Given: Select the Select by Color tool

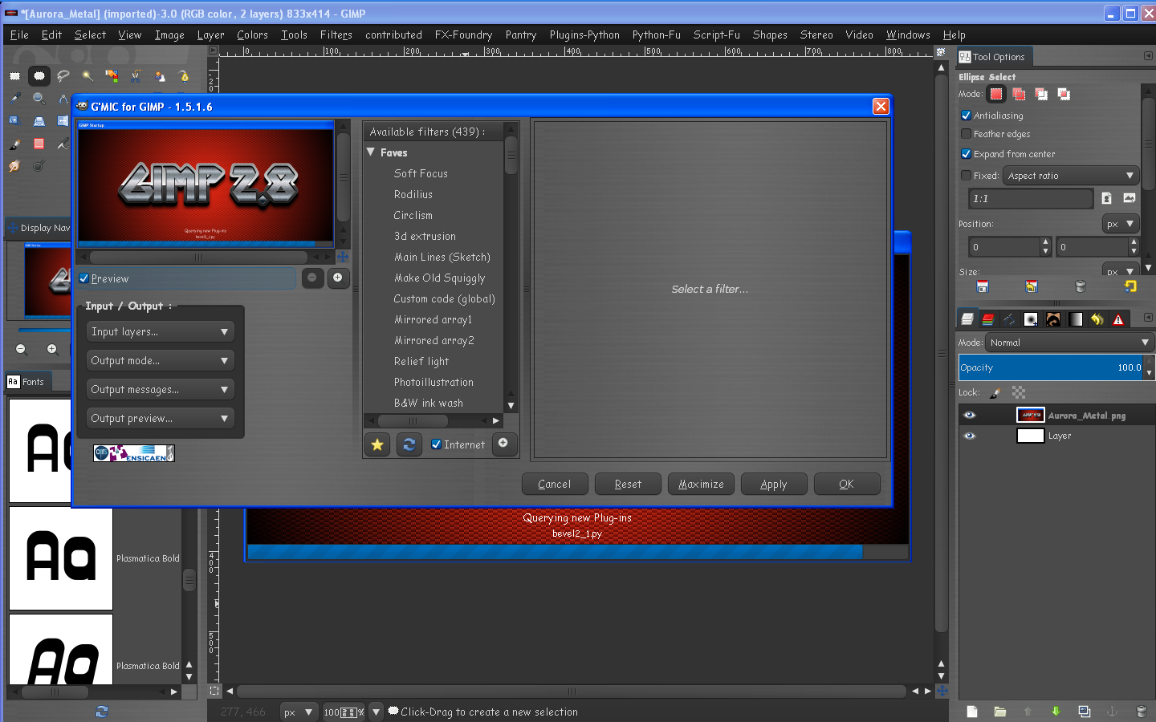Looking at the screenshot, I should click(x=112, y=76).
